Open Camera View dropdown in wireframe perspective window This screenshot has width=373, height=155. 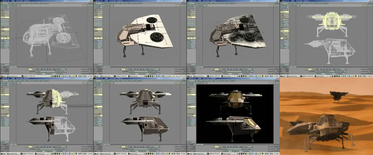[x=15, y=6]
